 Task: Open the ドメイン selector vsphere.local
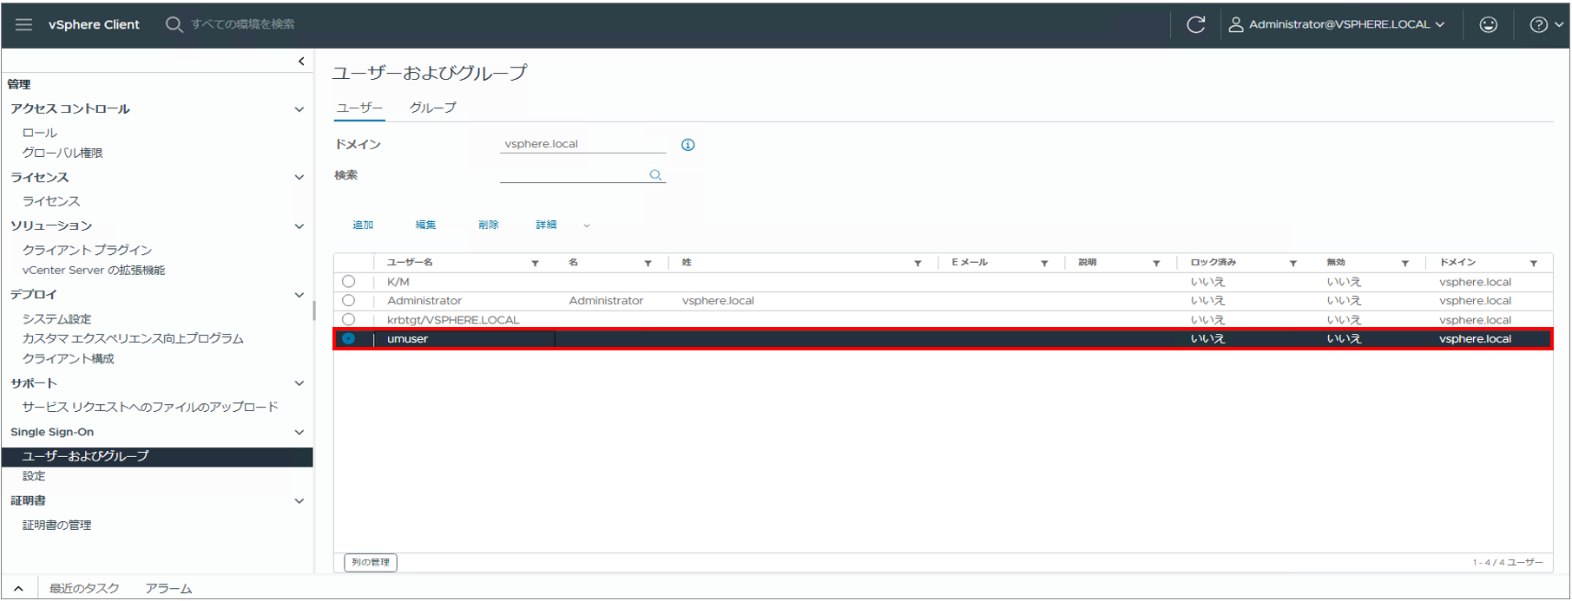coord(582,144)
